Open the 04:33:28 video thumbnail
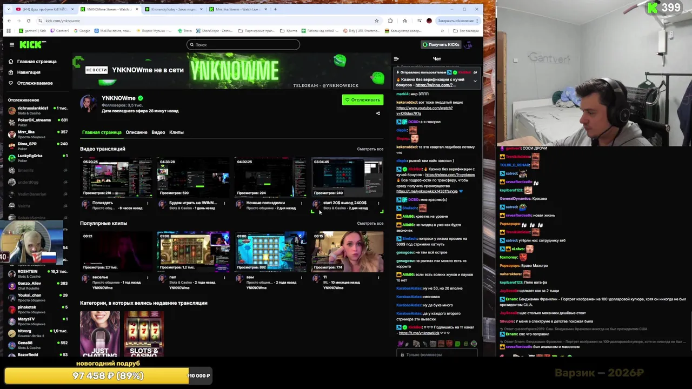 click(x=193, y=177)
